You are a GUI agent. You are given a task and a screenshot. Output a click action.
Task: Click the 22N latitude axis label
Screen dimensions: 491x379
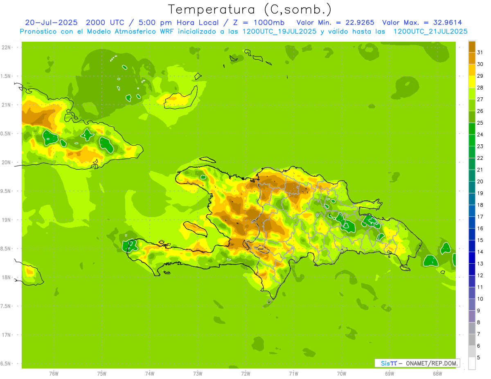pyautogui.click(x=6, y=47)
